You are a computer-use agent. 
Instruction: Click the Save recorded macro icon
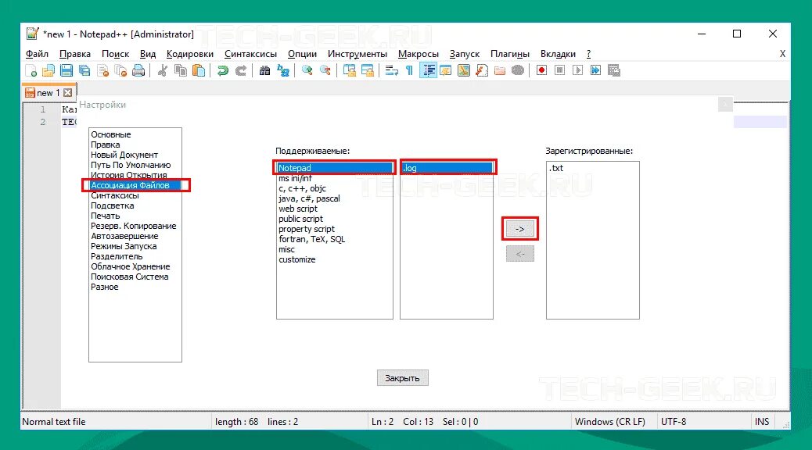click(x=613, y=70)
